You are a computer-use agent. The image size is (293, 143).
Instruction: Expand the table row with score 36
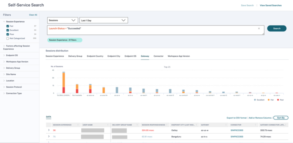point(49,130)
